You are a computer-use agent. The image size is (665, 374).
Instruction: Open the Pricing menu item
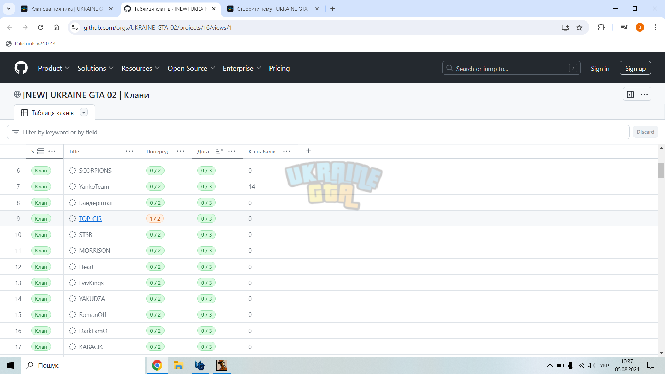pyautogui.click(x=279, y=68)
